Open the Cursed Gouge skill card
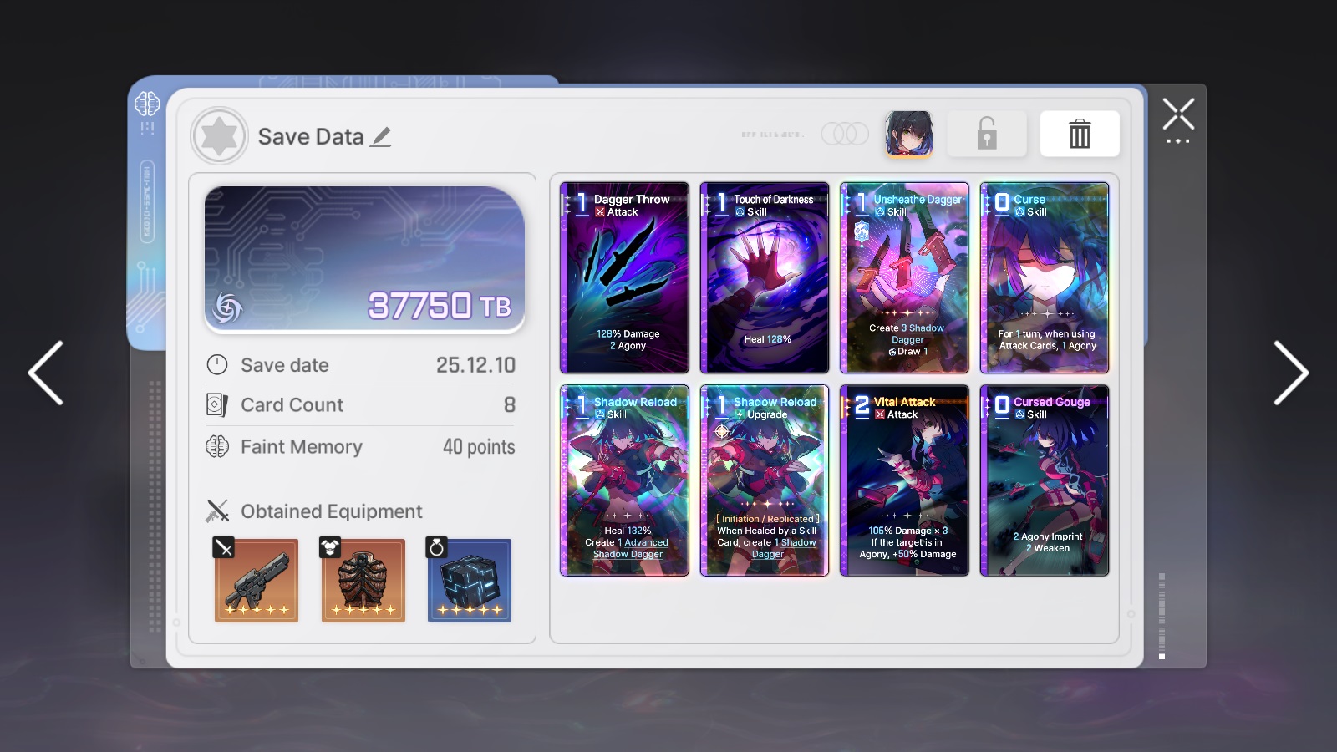The width and height of the screenshot is (1337, 752). point(1045,480)
